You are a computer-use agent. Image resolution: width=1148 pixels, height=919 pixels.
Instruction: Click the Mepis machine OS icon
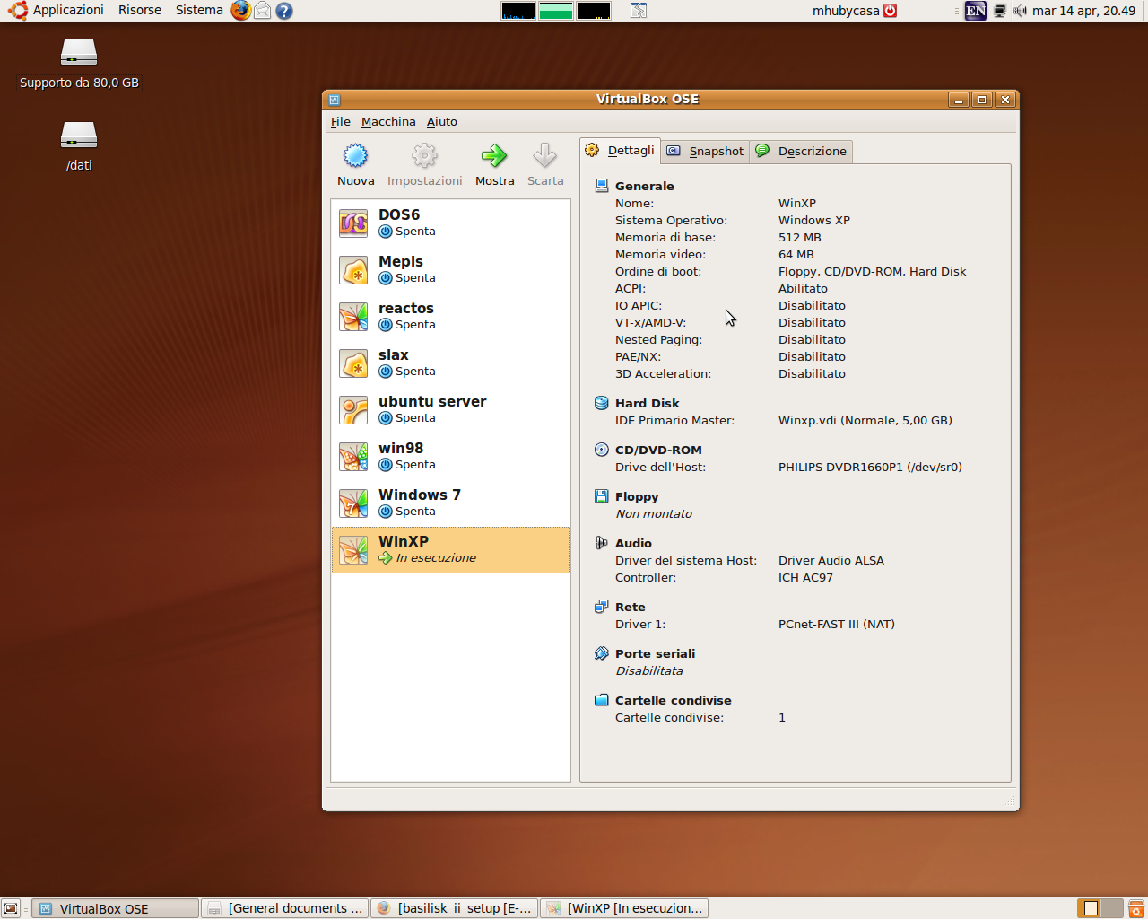click(x=353, y=270)
